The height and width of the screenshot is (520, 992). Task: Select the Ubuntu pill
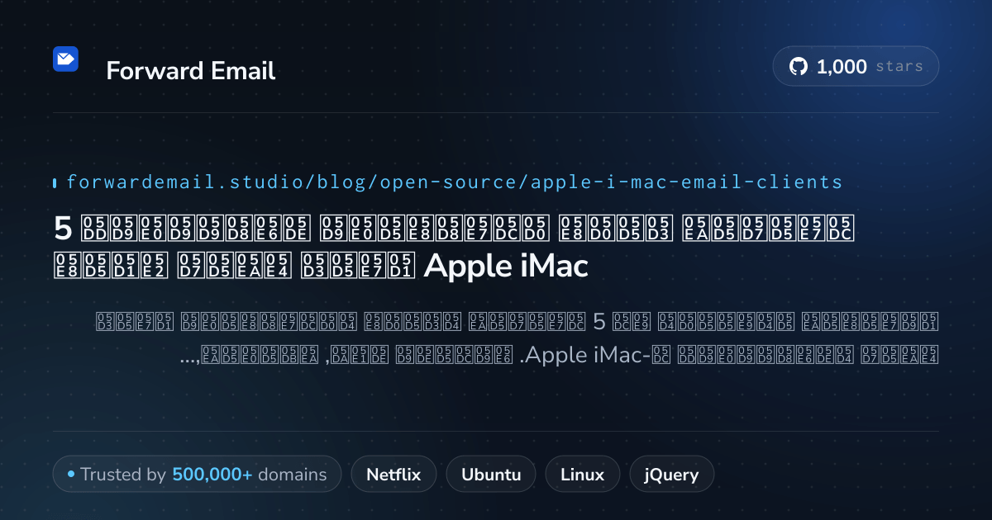click(491, 475)
